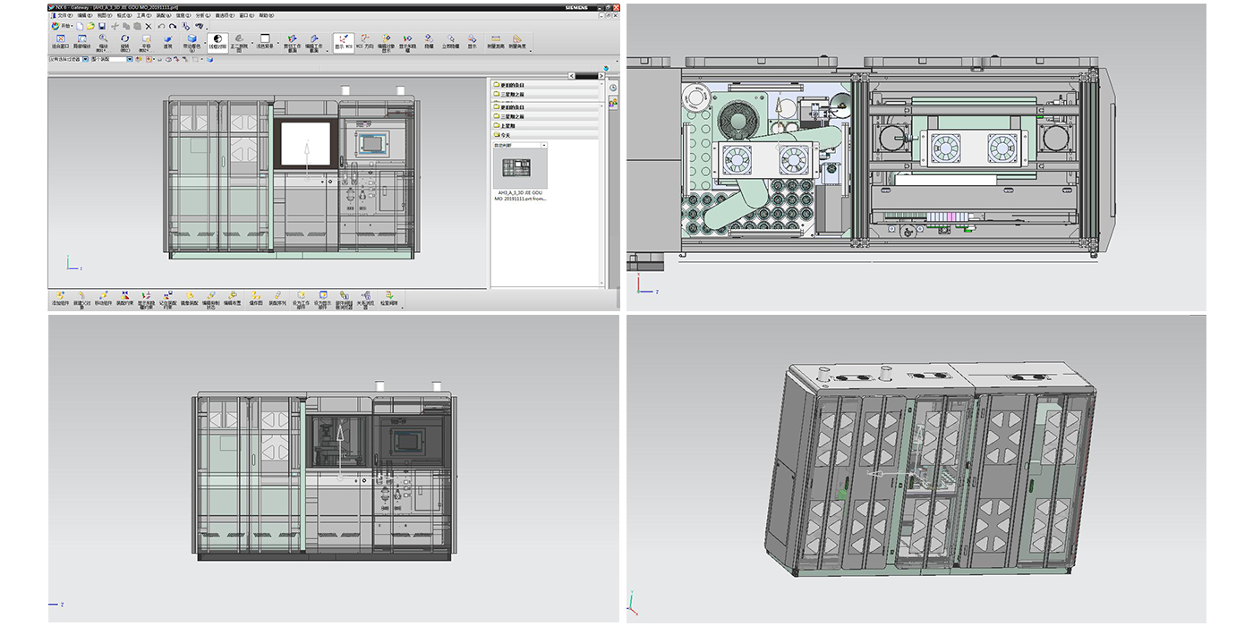The image size is (1253, 626).
Task: Click the 添加组件 (Add Component) assembly icon
Action: [59, 296]
